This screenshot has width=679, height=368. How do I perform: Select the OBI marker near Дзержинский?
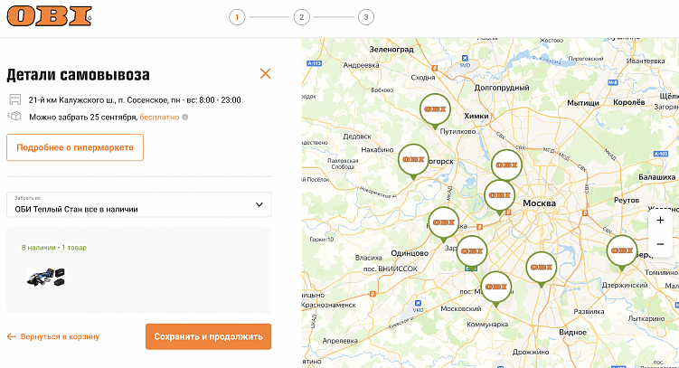(x=622, y=251)
